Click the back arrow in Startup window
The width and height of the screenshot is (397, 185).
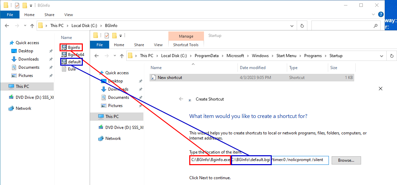point(97,56)
